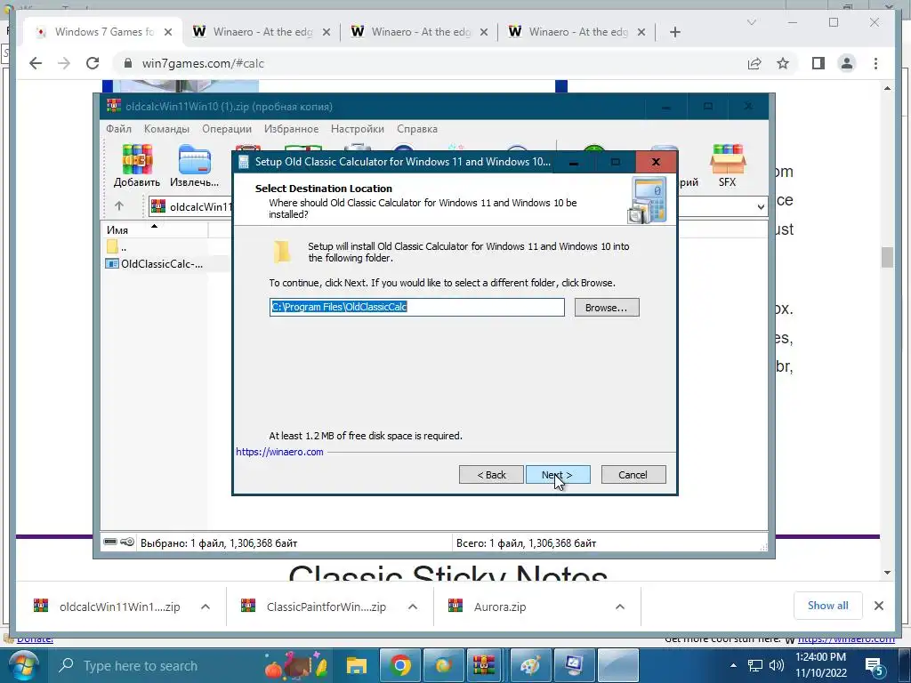Open Chrome three-dot menu
This screenshot has width=911, height=683.
tap(875, 63)
